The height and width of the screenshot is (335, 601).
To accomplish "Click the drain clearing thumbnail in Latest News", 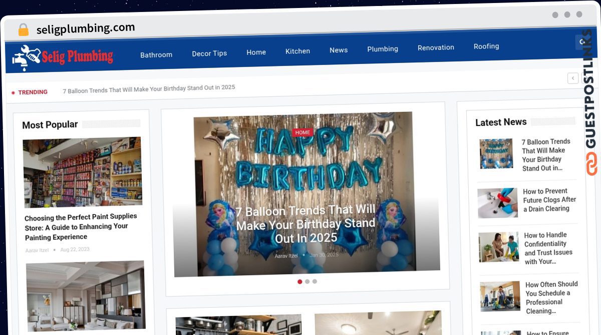I will (497, 203).
